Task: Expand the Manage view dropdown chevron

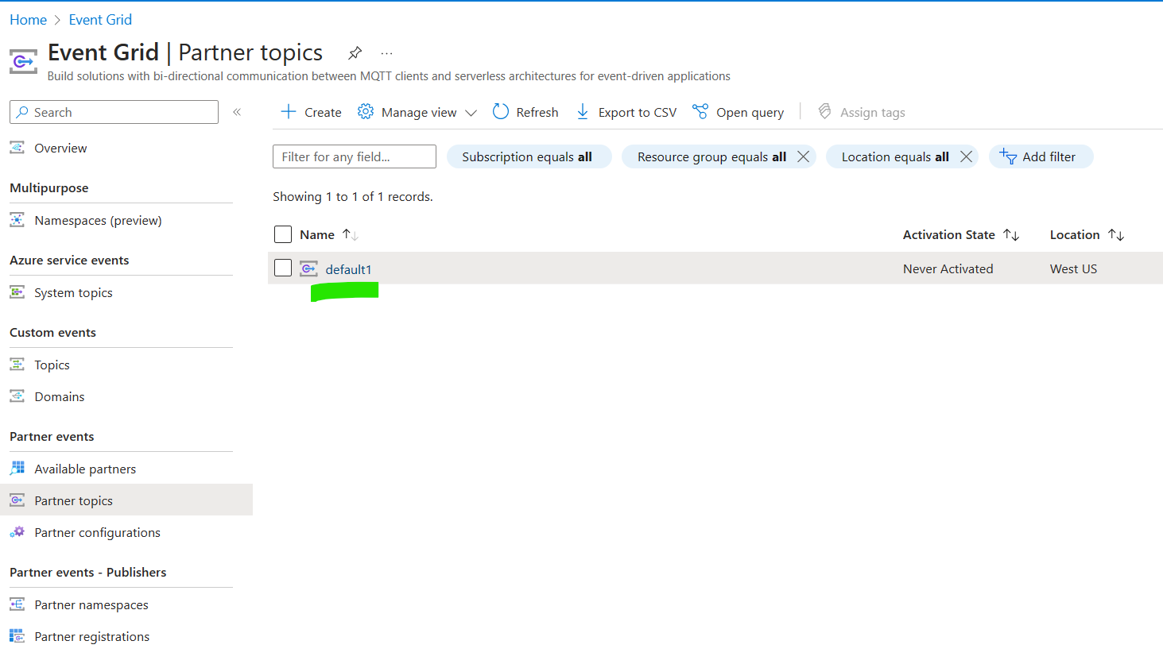Action: [x=471, y=113]
